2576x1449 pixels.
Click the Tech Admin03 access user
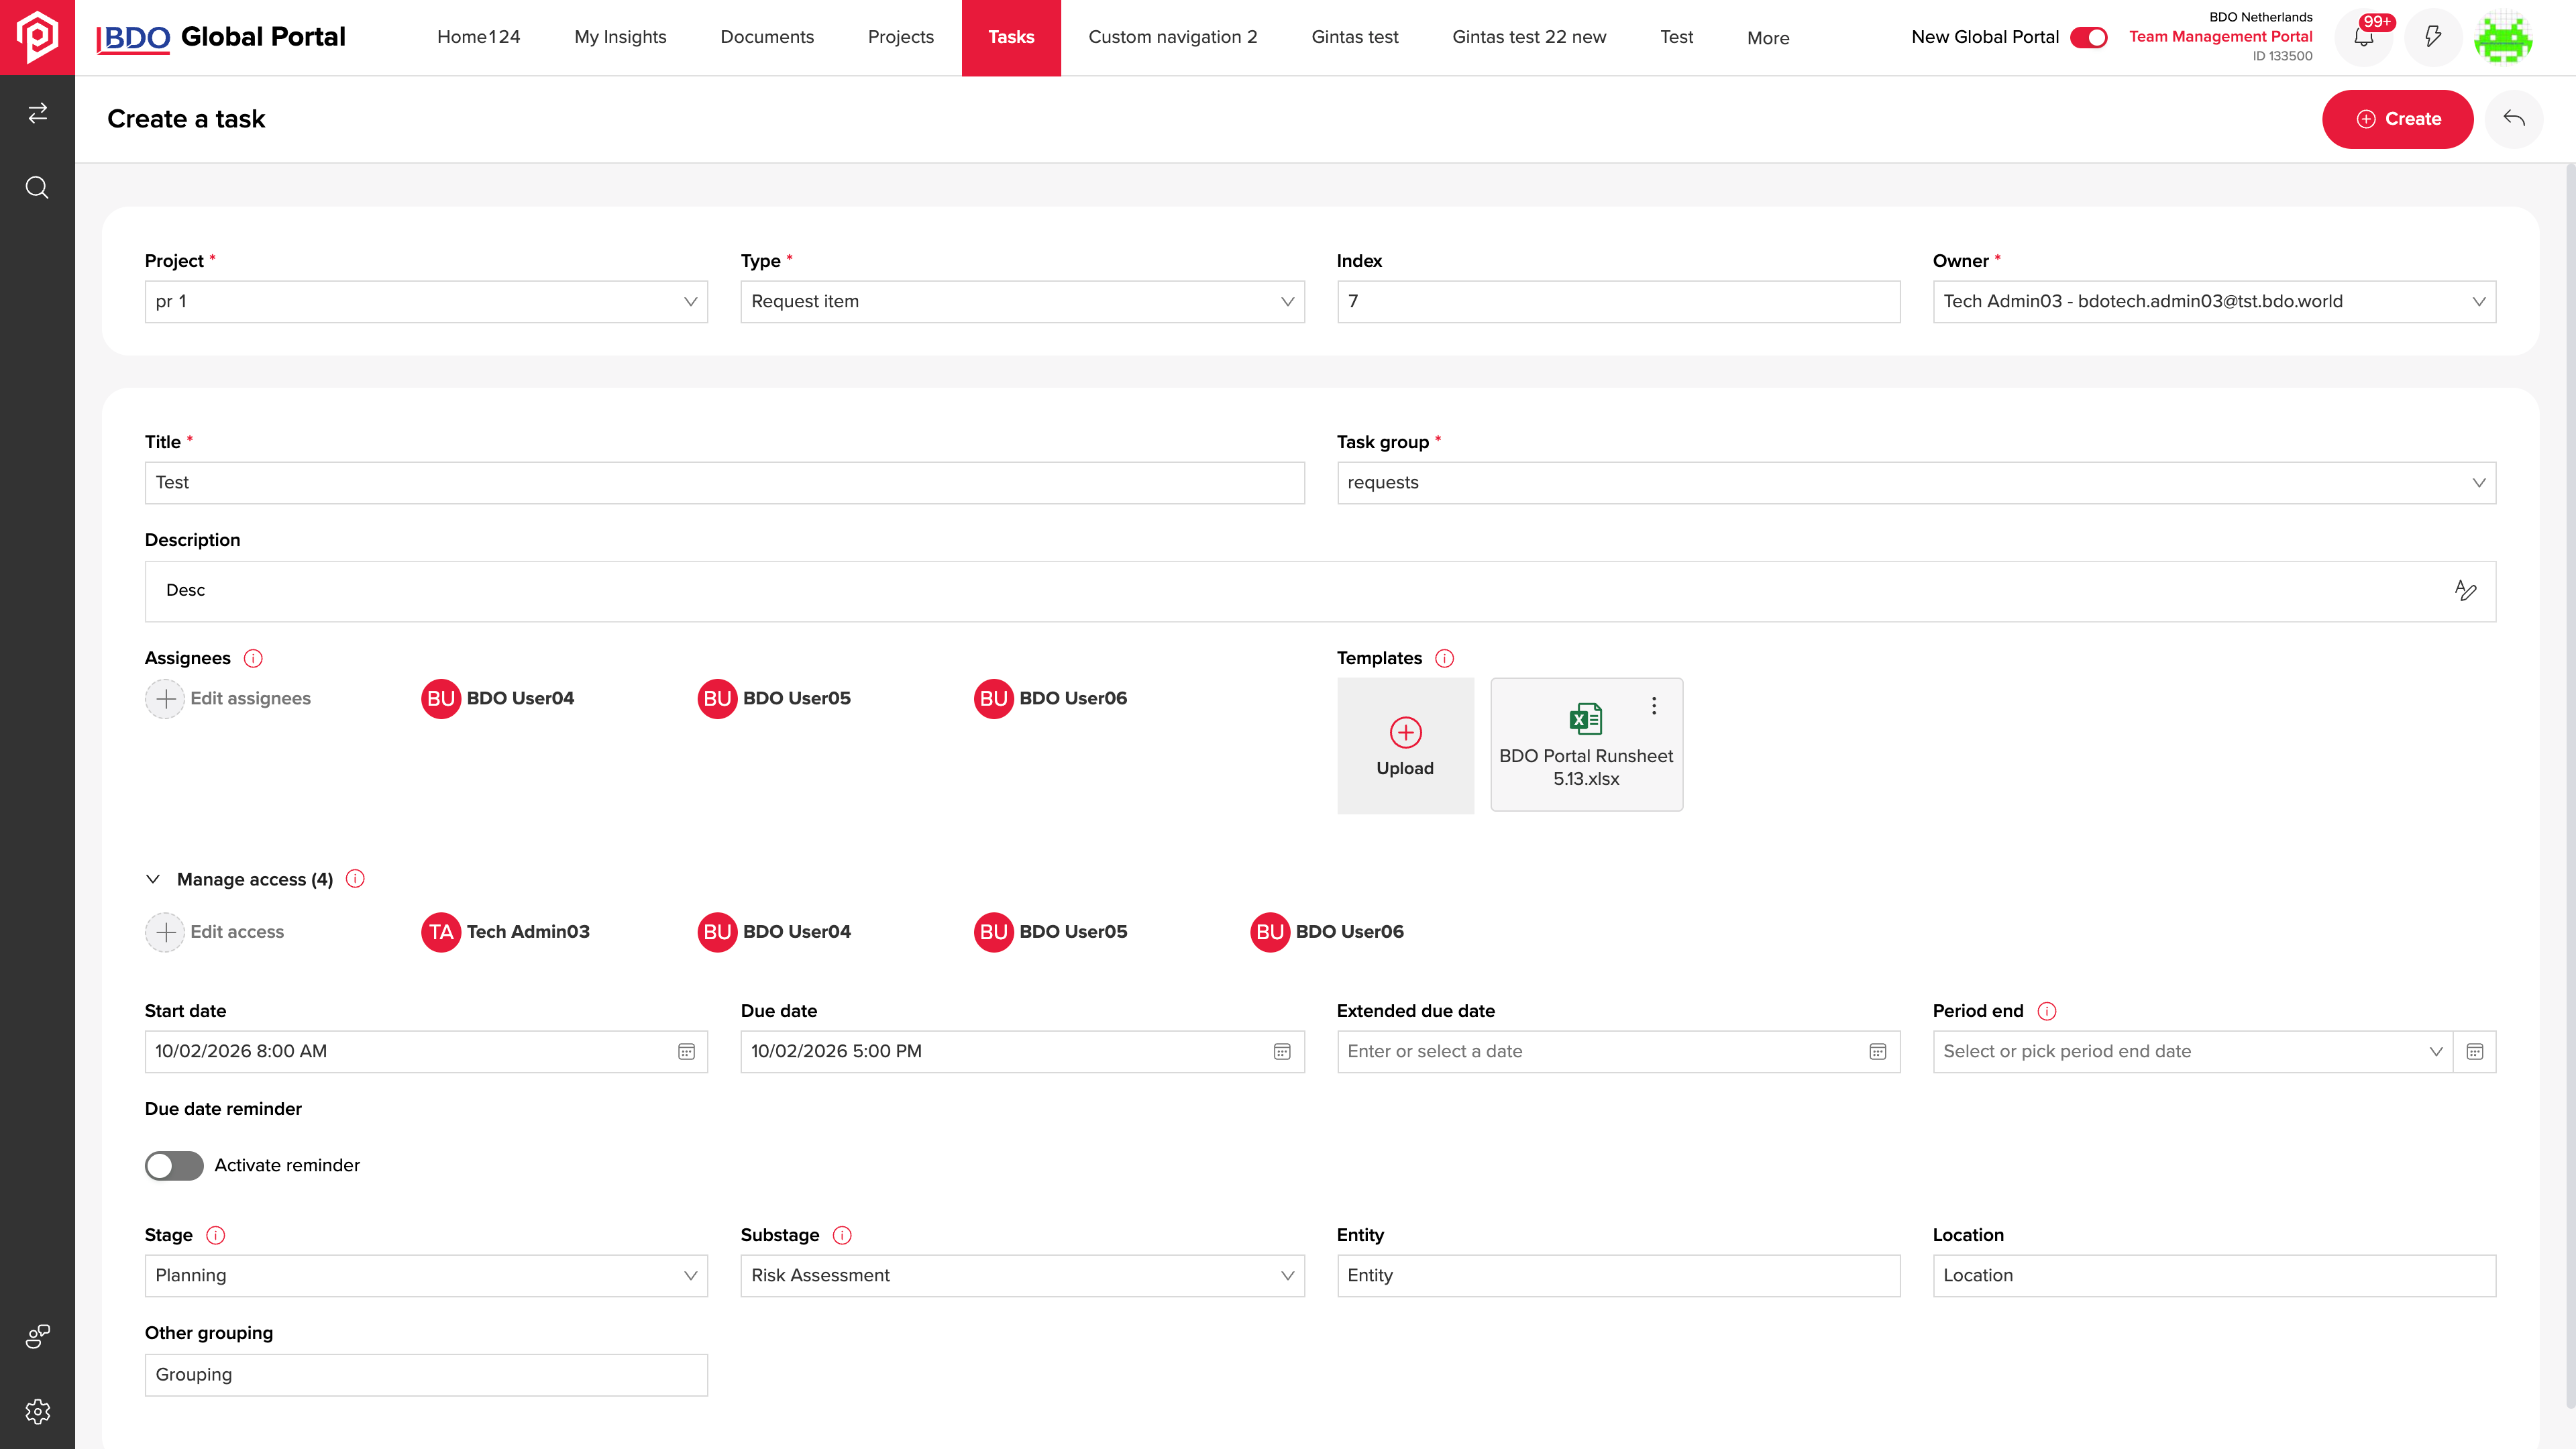[x=506, y=932]
